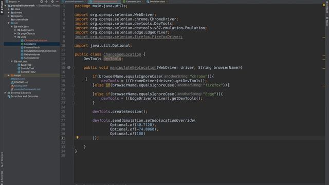The height and width of the screenshot is (185, 329).
Task: Click the unused FirefoxDriver import line
Action: click(129, 36)
